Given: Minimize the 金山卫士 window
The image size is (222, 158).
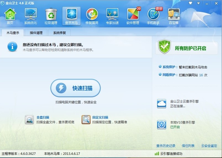Looking at the screenshot, I should [x=207, y=3].
